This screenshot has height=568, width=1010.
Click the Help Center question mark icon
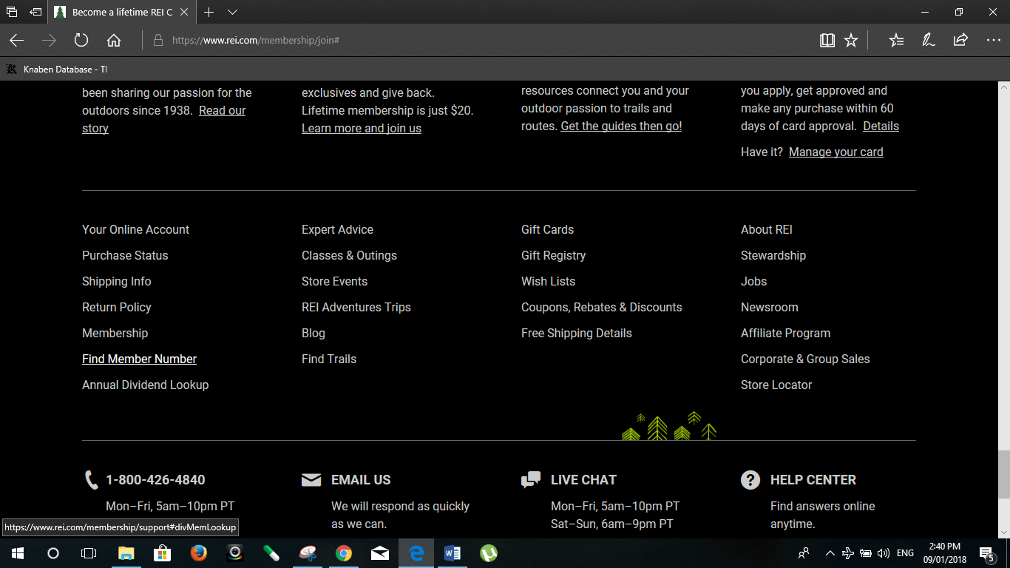coord(750,480)
